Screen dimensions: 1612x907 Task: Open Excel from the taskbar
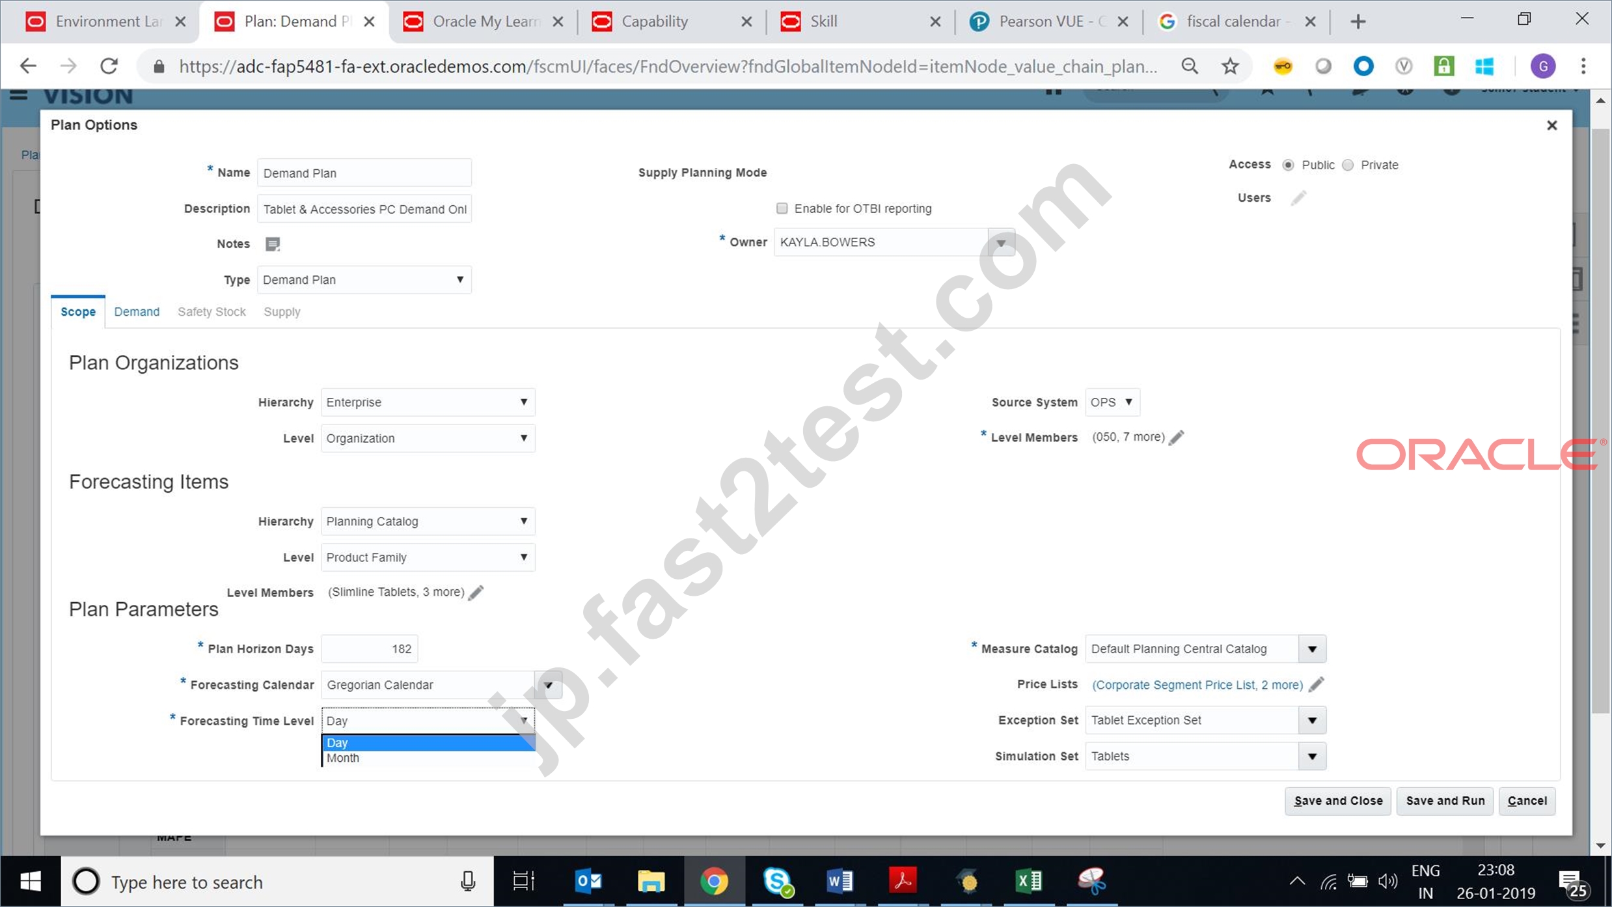pyautogui.click(x=1029, y=882)
